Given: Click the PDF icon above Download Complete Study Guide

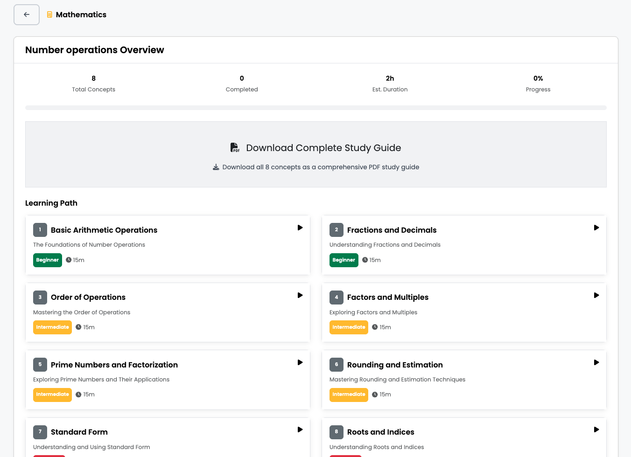Looking at the screenshot, I should tap(235, 147).
